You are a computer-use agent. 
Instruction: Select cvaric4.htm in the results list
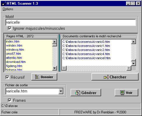point(86,54)
